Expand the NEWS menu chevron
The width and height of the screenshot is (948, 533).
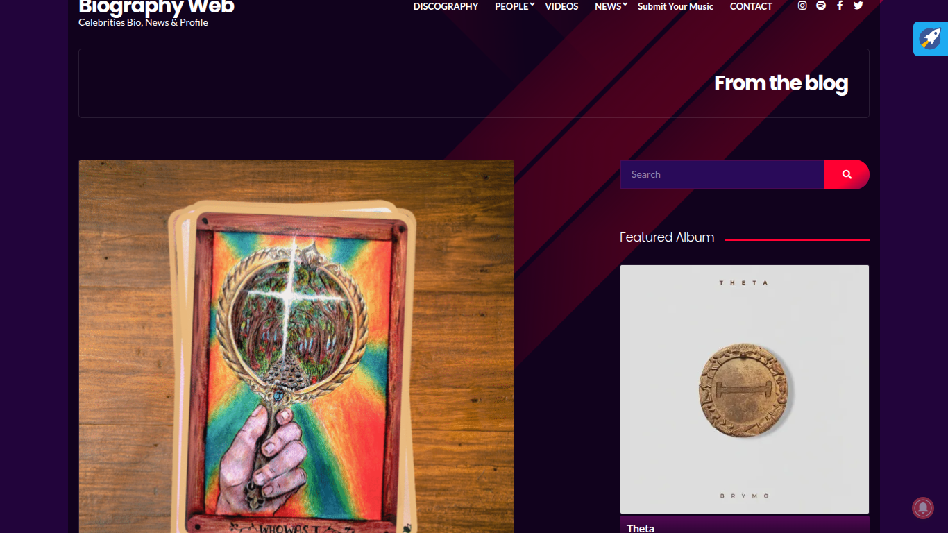(625, 5)
